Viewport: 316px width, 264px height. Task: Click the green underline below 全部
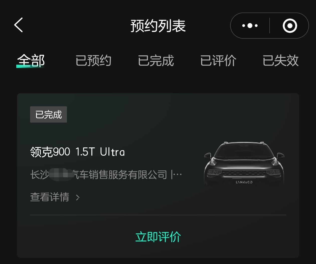[x=30, y=66]
